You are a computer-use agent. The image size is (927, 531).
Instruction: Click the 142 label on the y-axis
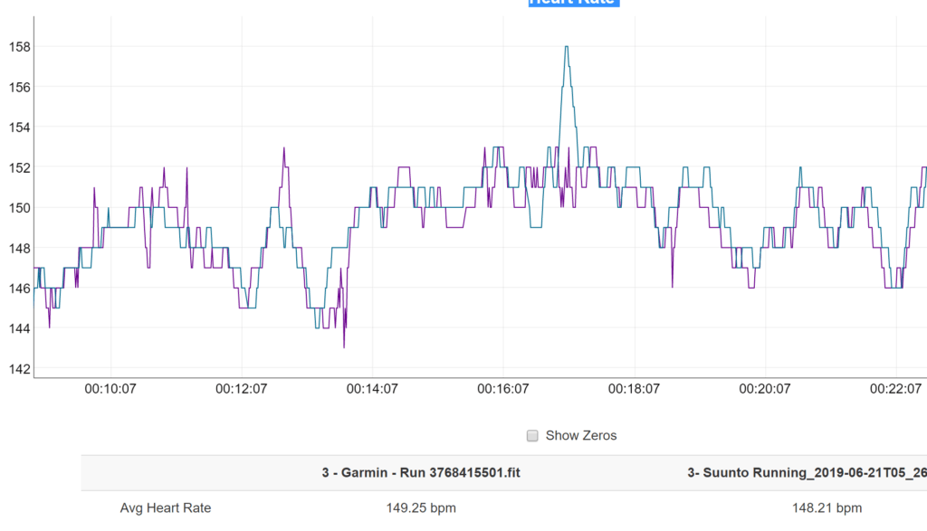point(19,369)
